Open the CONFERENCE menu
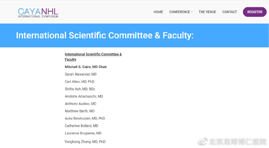The width and height of the screenshot is (269, 148). point(180,12)
